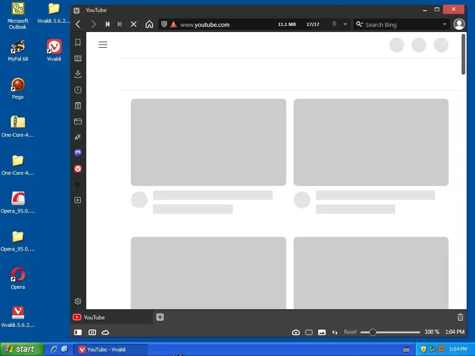Select the YouTube tab
Image resolution: width=475 pixels, height=356 pixels.
(x=111, y=317)
